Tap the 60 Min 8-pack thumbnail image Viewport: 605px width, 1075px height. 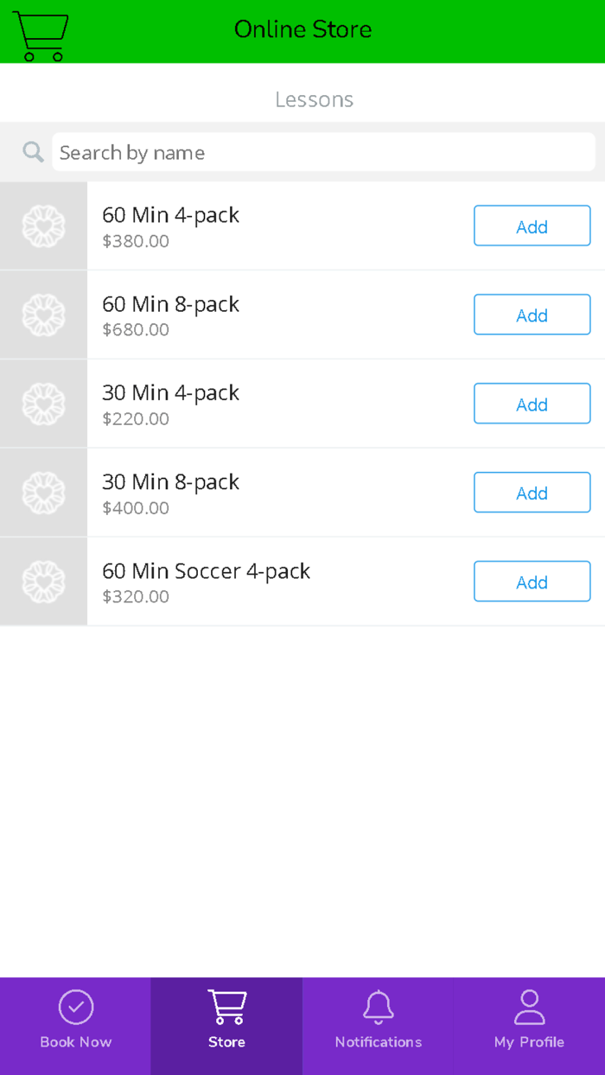pos(43,315)
